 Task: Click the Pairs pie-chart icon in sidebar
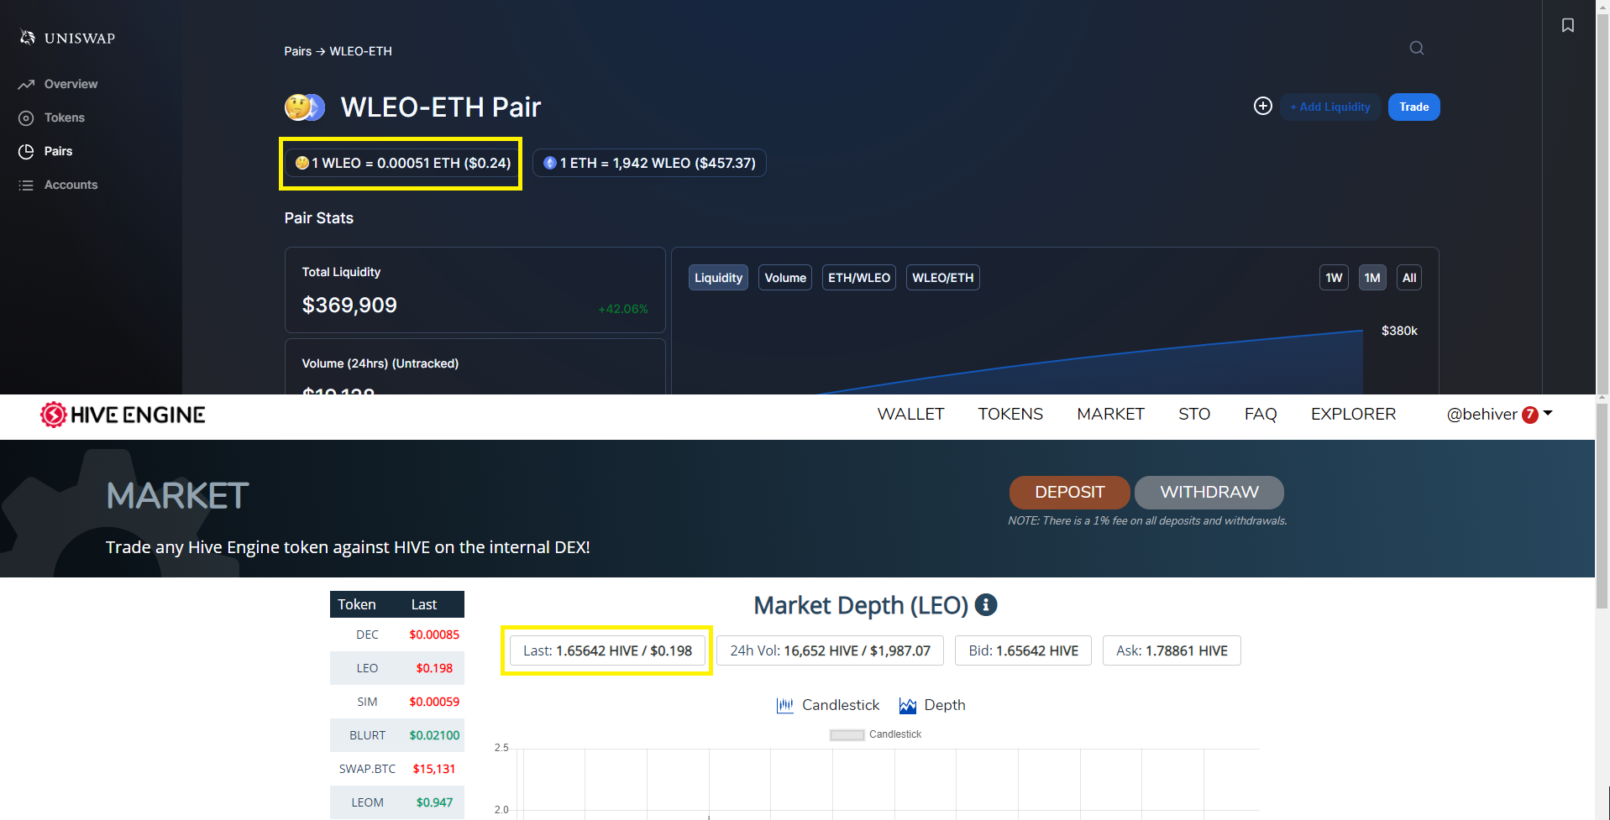[26, 151]
